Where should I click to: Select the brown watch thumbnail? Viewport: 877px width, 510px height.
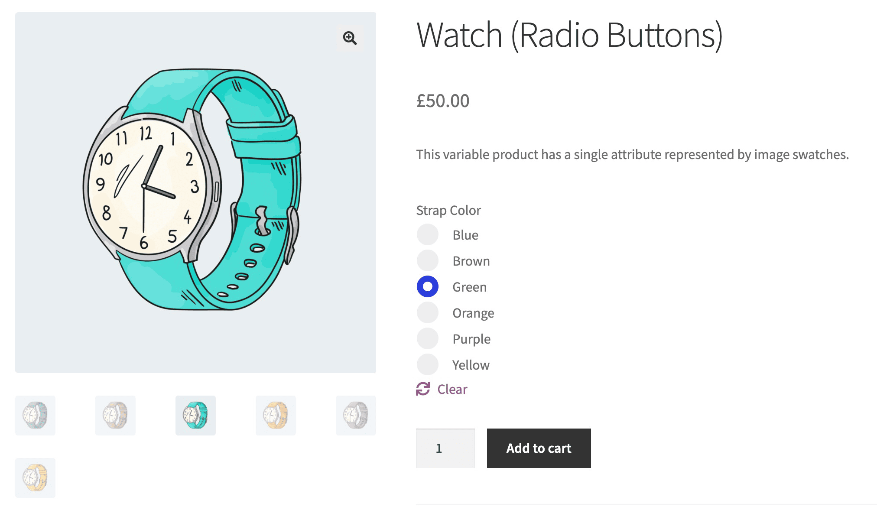tap(115, 415)
